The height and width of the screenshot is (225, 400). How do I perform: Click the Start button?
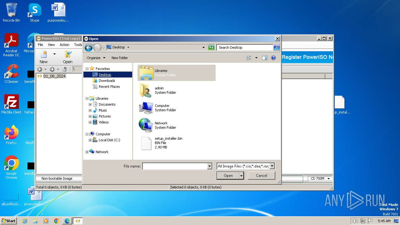click(8, 221)
